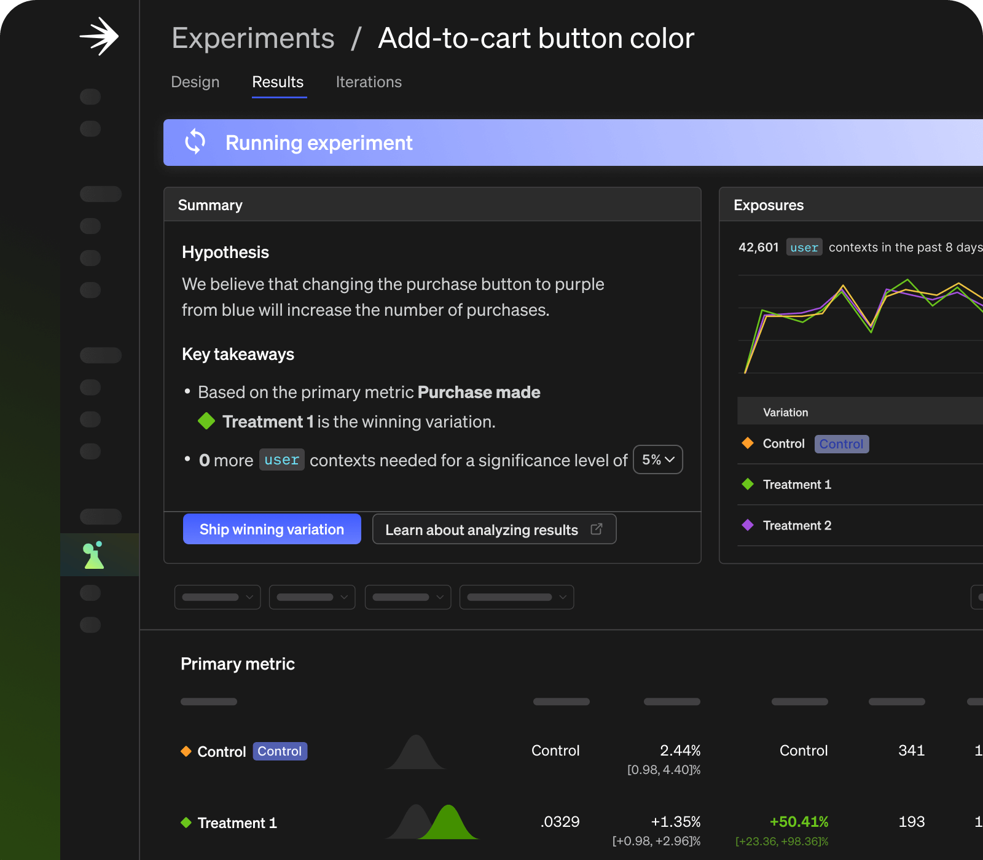The width and height of the screenshot is (983, 860).
Task: Click the user tag in key takeaways
Action: (x=282, y=459)
